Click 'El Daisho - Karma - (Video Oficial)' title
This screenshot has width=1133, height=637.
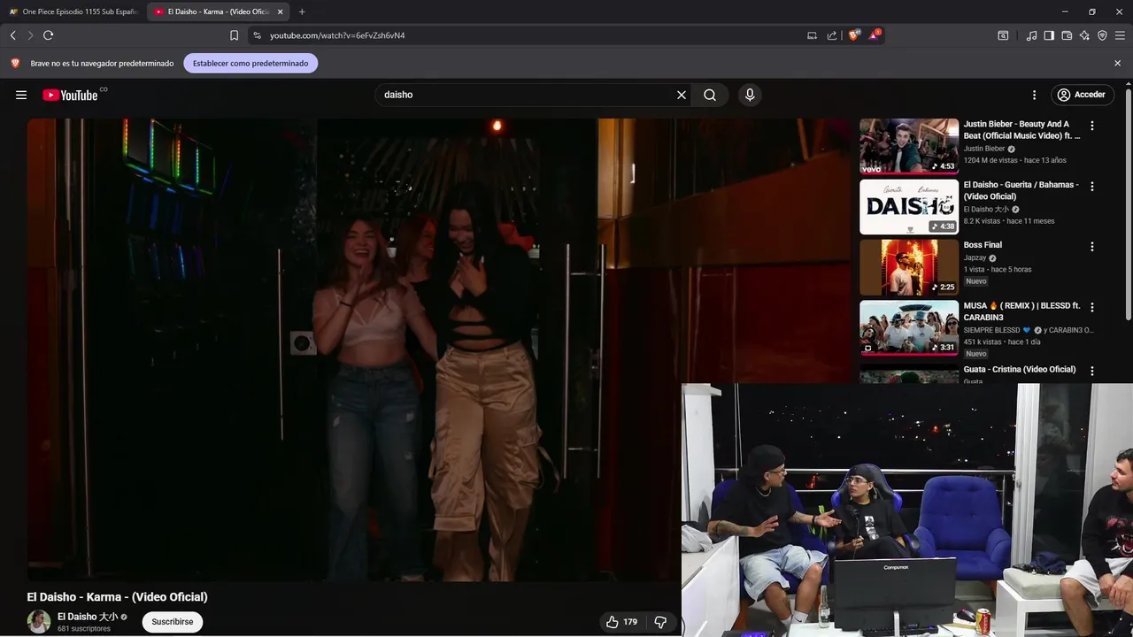[x=117, y=597]
